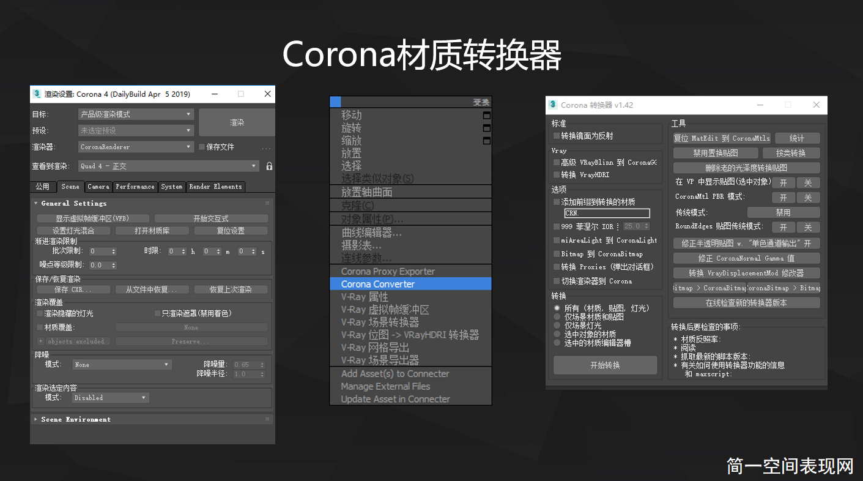Select 选中对象的材质 radio option
The height and width of the screenshot is (481, 863).
pyautogui.click(x=557, y=334)
